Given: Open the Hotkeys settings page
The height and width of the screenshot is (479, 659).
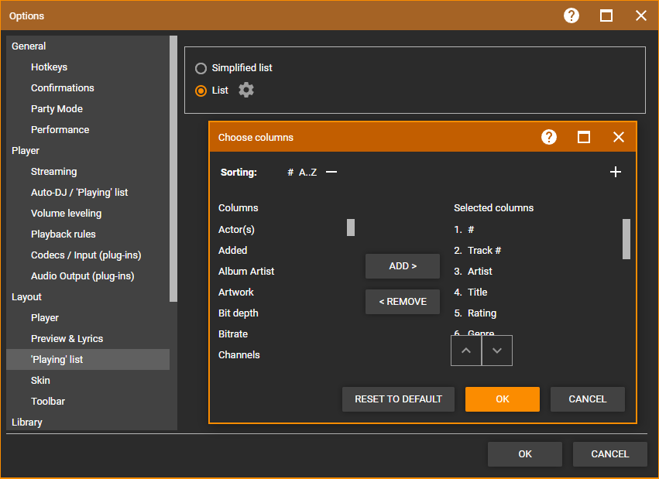Looking at the screenshot, I should tap(49, 67).
